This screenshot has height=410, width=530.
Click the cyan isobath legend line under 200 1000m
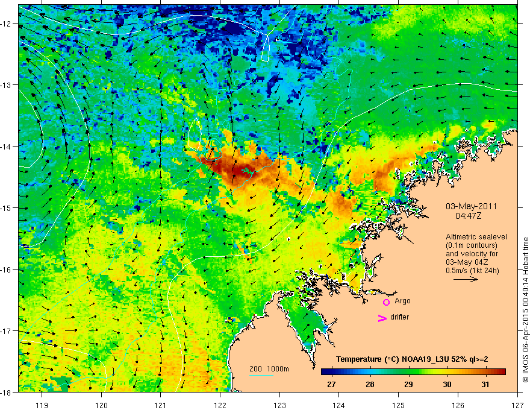click(x=261, y=375)
